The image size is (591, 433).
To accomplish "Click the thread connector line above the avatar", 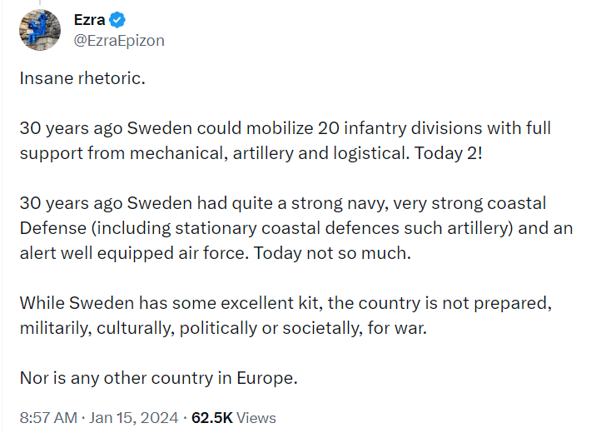I will pyautogui.click(x=40, y=2).
